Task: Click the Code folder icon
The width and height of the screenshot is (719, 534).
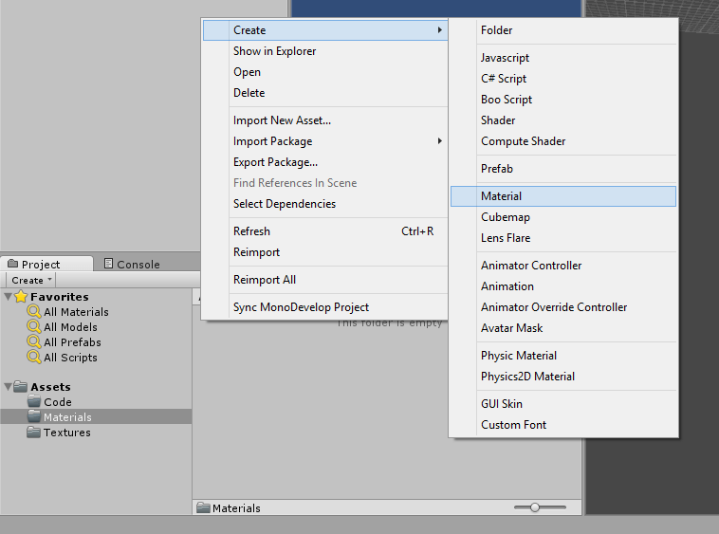Action: [35, 402]
